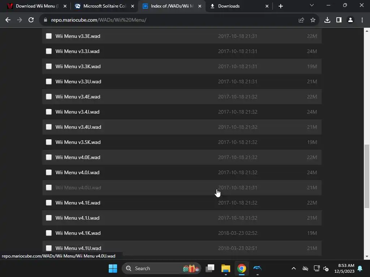Open the Chrome profile menu

click(x=350, y=20)
